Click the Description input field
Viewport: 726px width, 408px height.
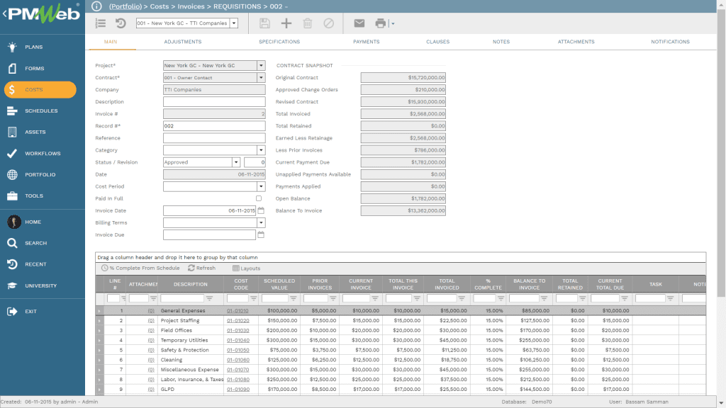(214, 102)
